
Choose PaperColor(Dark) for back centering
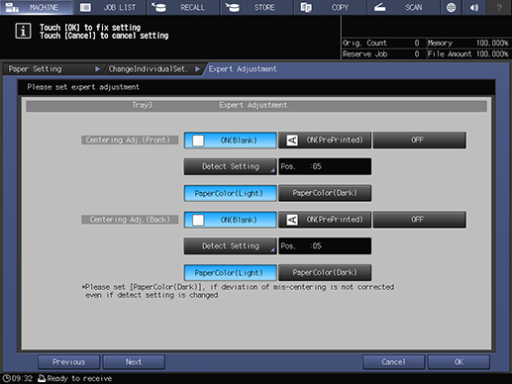pos(325,272)
